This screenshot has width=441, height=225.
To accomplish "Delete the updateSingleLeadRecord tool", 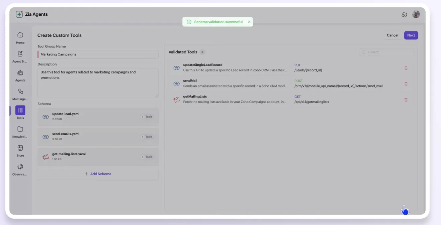I will click(x=406, y=68).
